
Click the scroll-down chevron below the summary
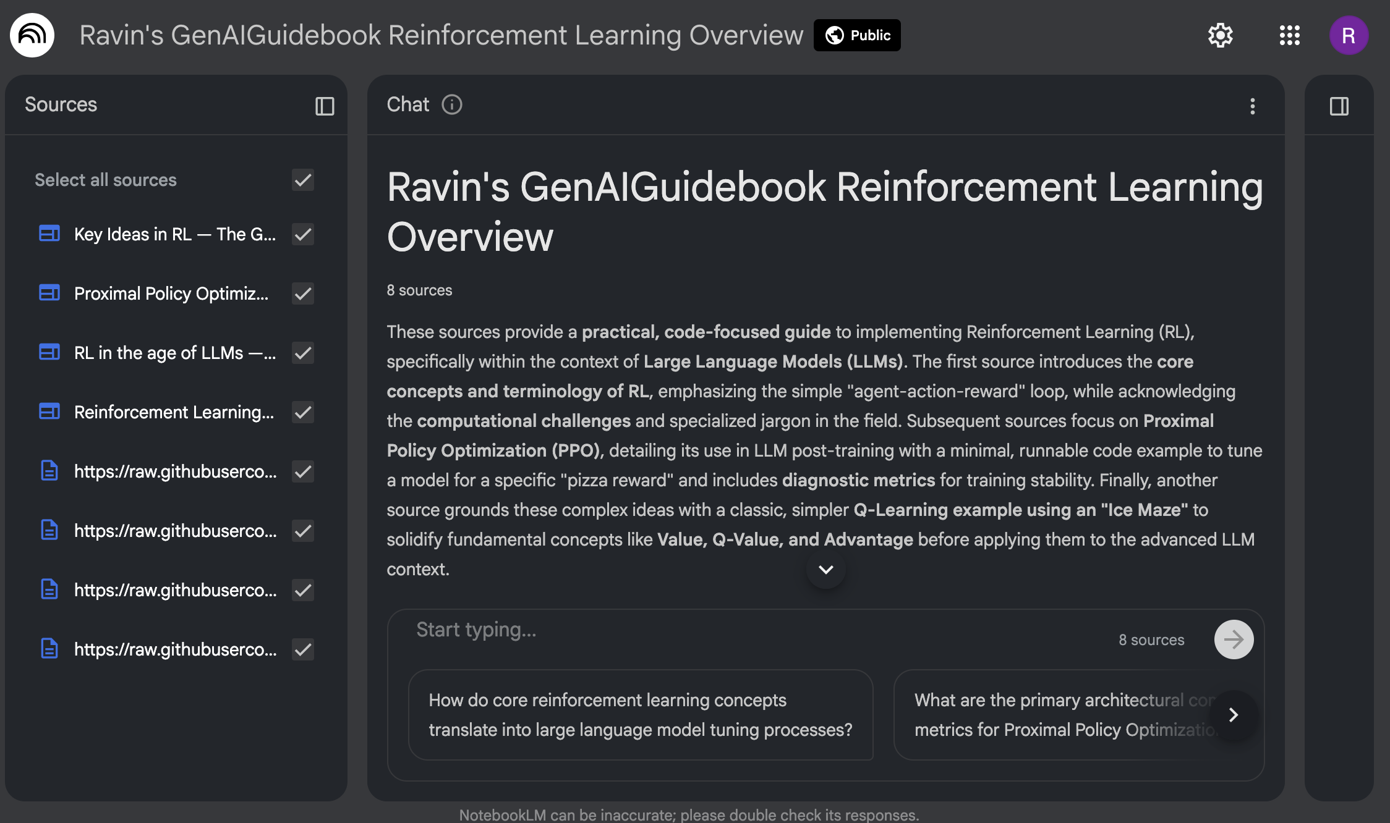click(826, 569)
